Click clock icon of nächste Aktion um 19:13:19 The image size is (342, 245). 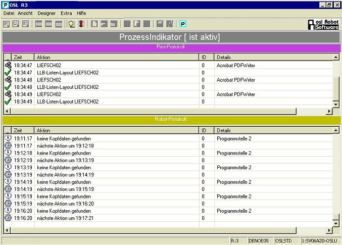8,160
